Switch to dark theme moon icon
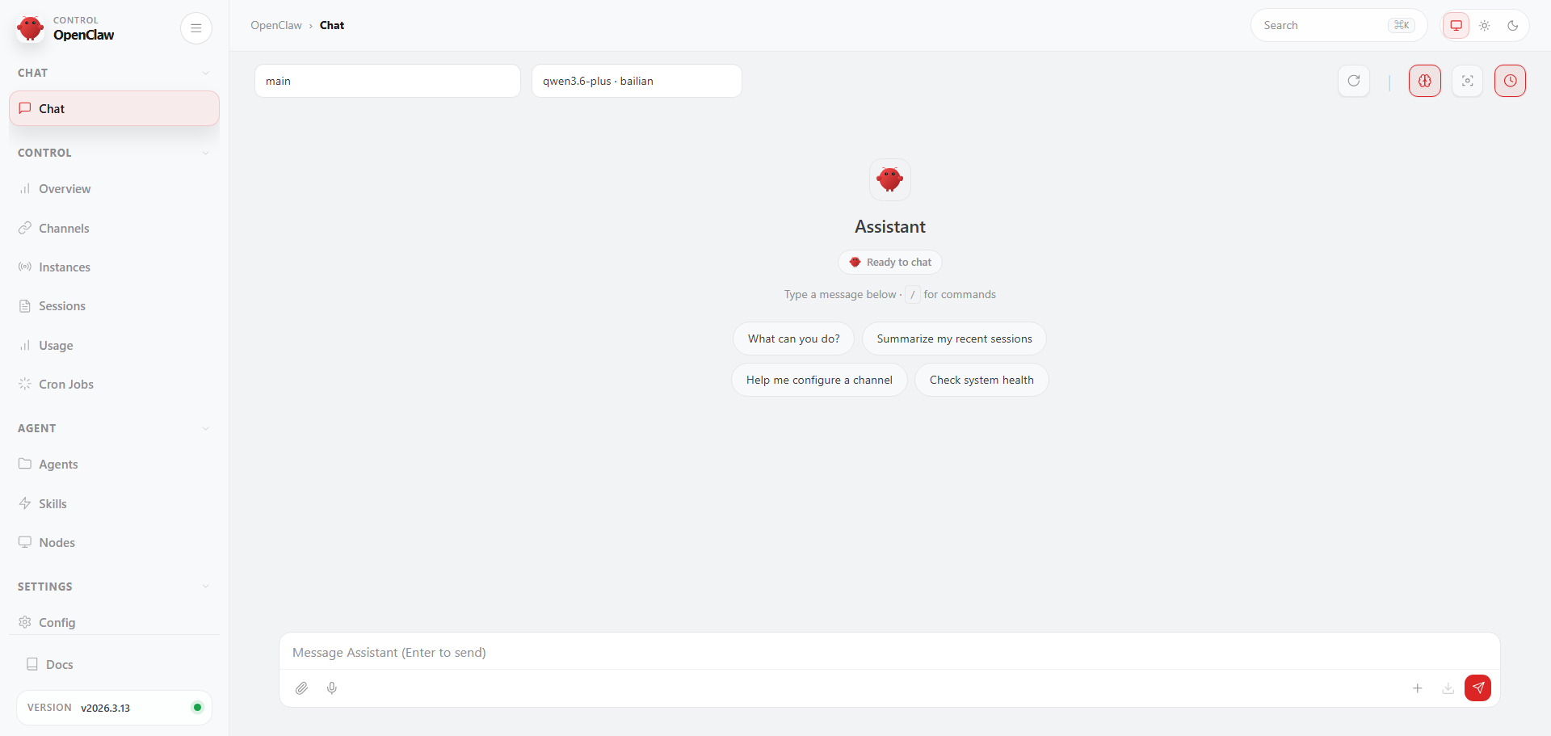The image size is (1551, 736). pyautogui.click(x=1513, y=26)
